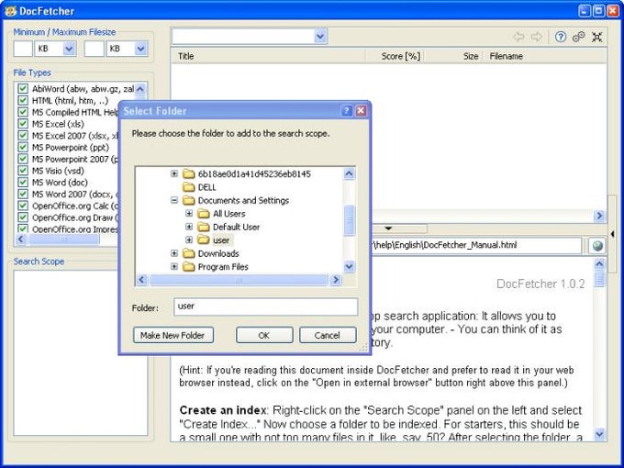Toggle the MS Powerpoint (ppt) checkbox

point(23,147)
